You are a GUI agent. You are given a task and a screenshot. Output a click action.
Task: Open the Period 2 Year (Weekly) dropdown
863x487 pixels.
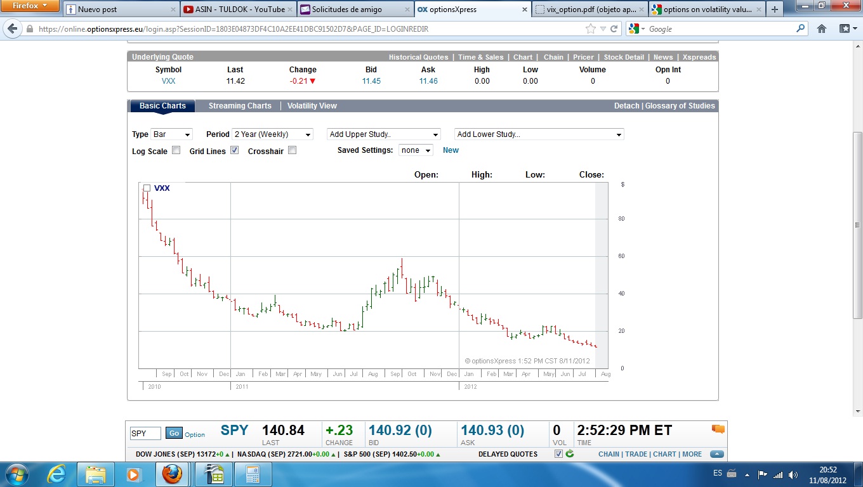pos(273,134)
